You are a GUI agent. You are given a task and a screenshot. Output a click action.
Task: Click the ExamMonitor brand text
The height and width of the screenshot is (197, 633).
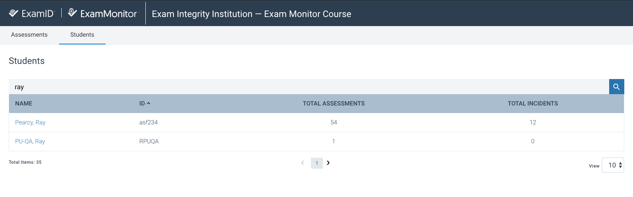[109, 14]
